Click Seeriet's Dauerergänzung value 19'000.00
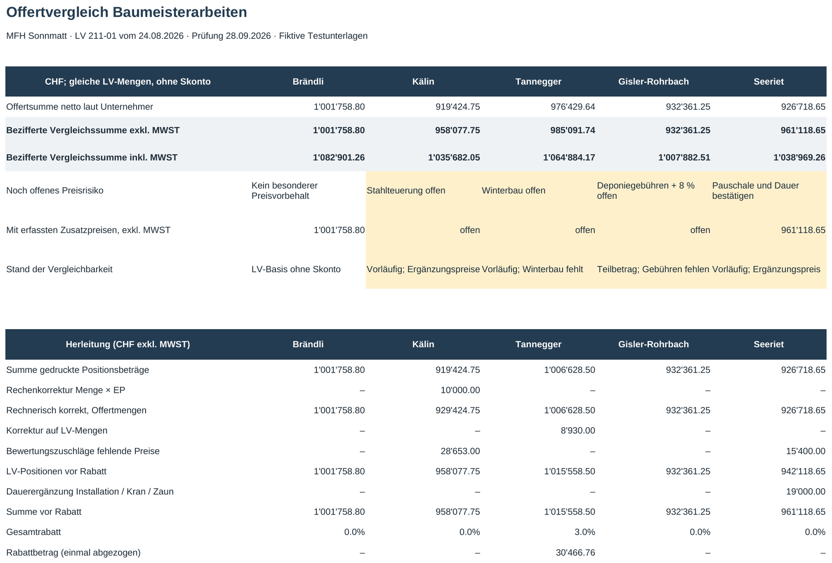This screenshot has height=563, width=832. (806, 492)
